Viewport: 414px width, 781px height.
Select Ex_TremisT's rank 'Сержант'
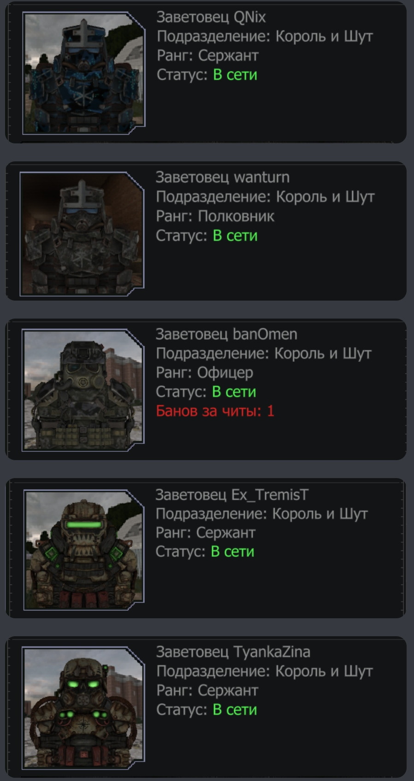pyautogui.click(x=226, y=532)
